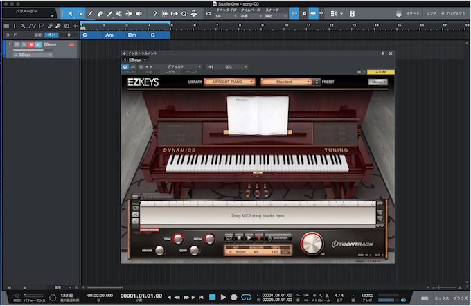Open the track list lines icon
This screenshot has height=306, width=471.
click(x=6, y=26)
